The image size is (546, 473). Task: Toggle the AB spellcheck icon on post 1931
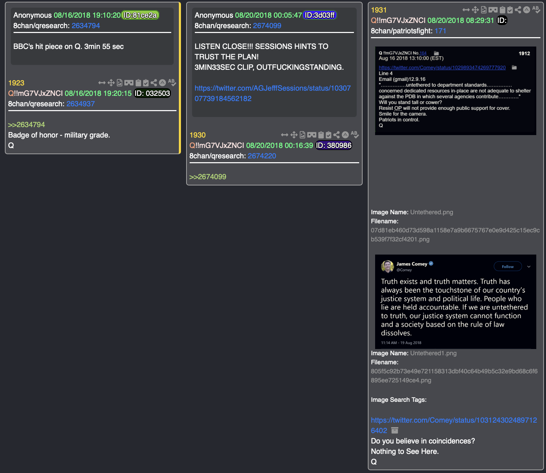point(536,9)
